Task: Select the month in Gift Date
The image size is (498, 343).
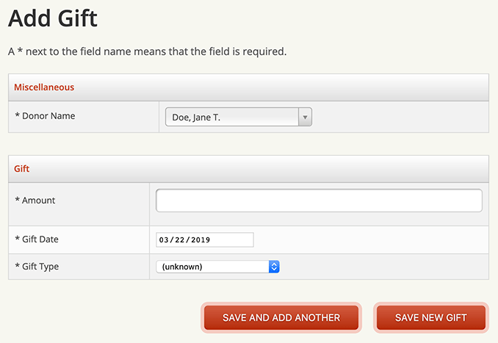Action: [164, 239]
